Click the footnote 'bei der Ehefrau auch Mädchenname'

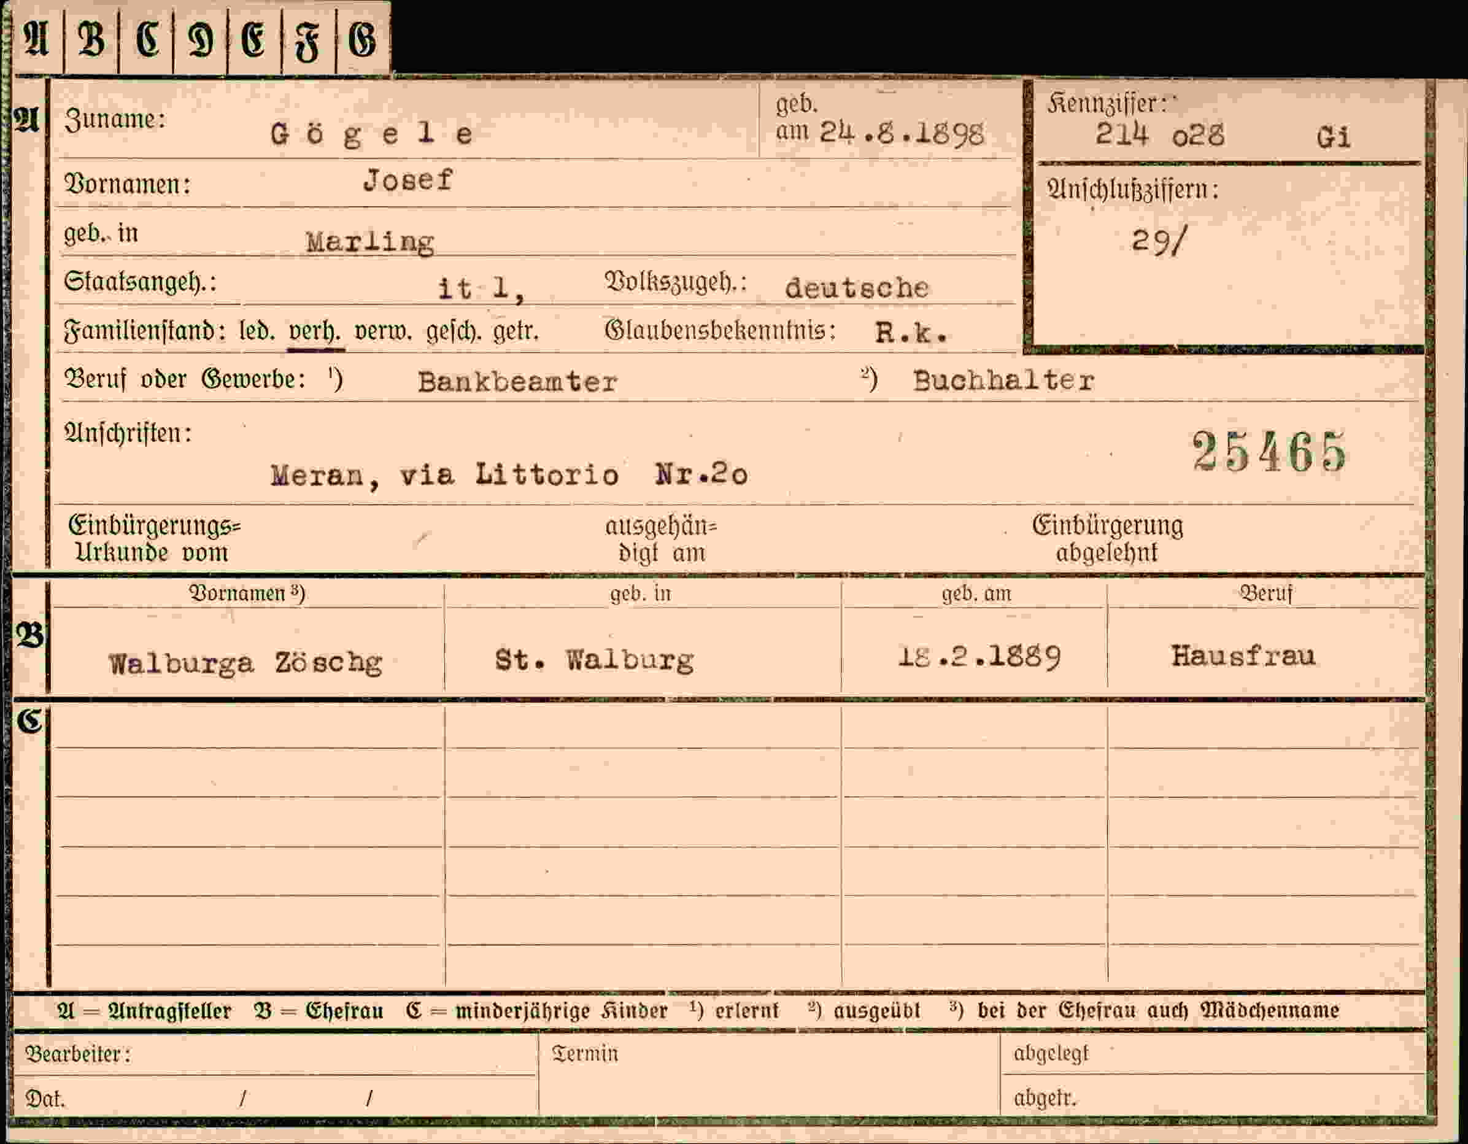click(1158, 1010)
